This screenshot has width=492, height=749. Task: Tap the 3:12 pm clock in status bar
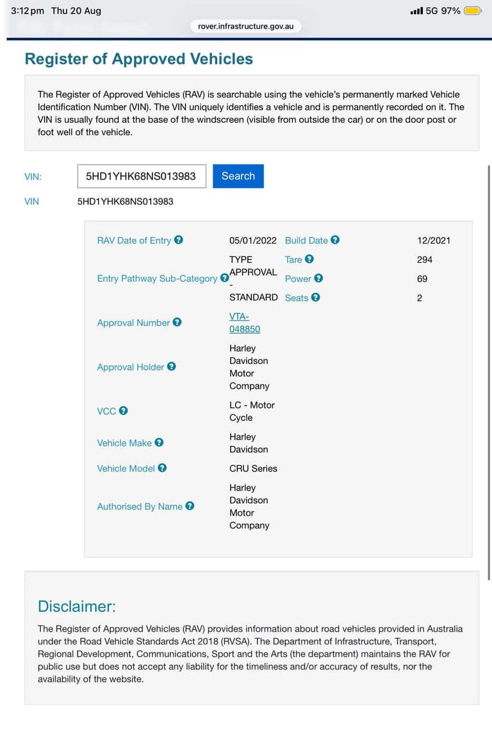click(x=28, y=10)
